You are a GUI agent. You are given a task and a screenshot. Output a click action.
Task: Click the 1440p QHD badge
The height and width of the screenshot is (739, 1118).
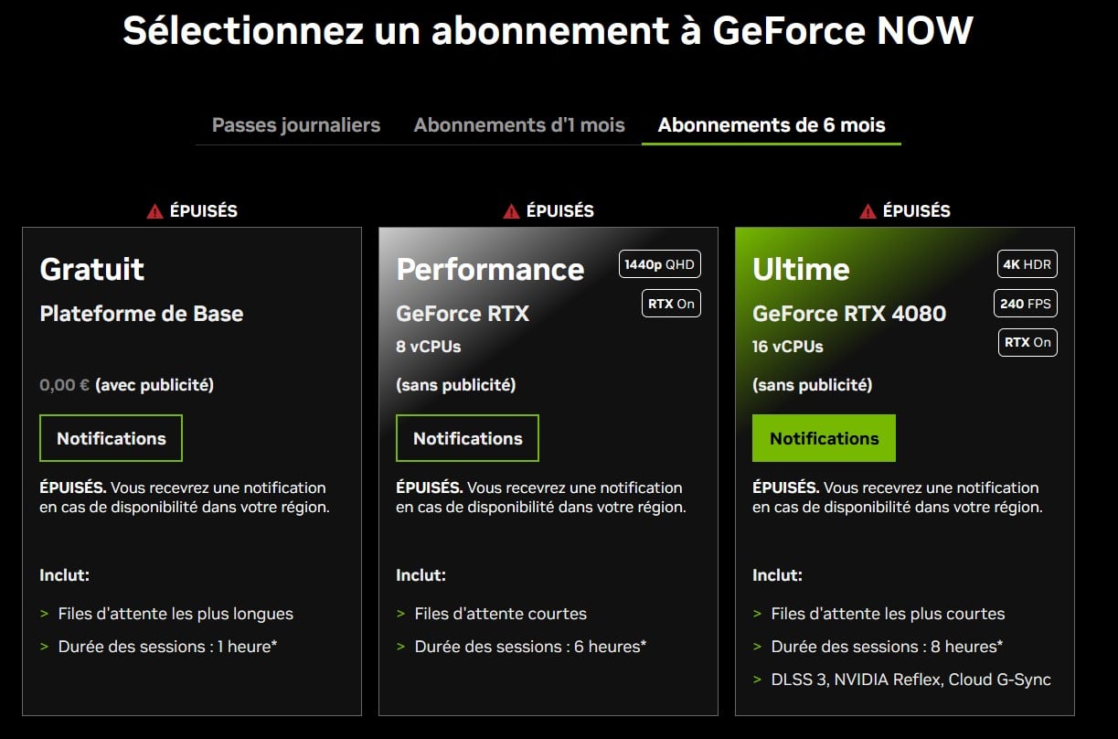pos(659,265)
